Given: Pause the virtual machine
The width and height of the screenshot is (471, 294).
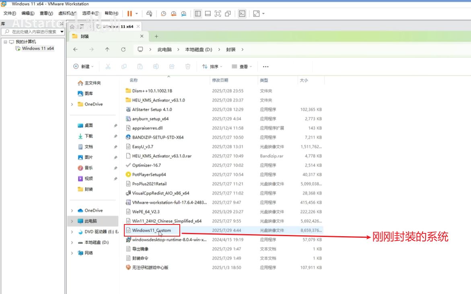Looking at the screenshot, I should (130, 14).
